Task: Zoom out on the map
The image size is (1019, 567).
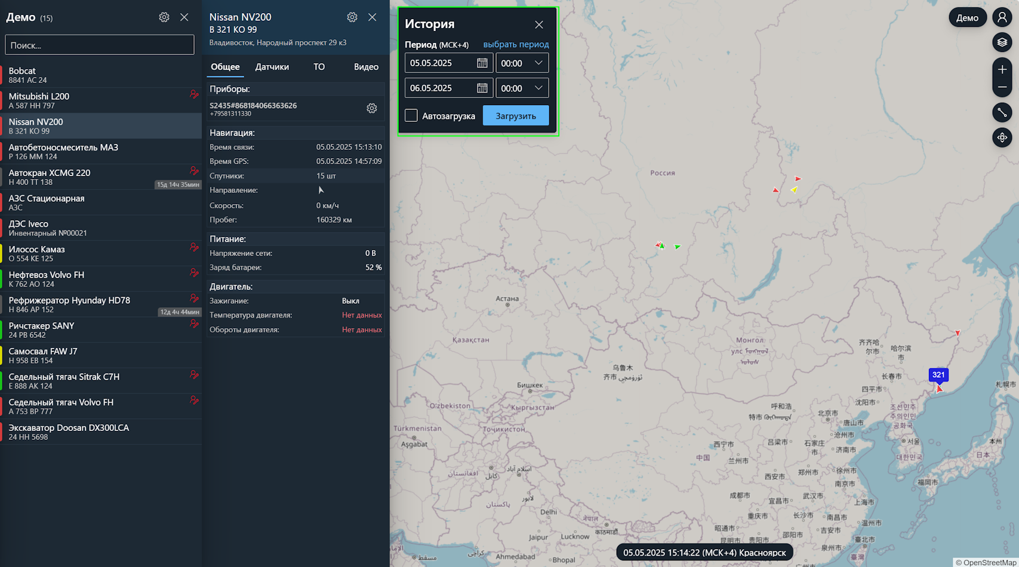Action: coord(1002,87)
